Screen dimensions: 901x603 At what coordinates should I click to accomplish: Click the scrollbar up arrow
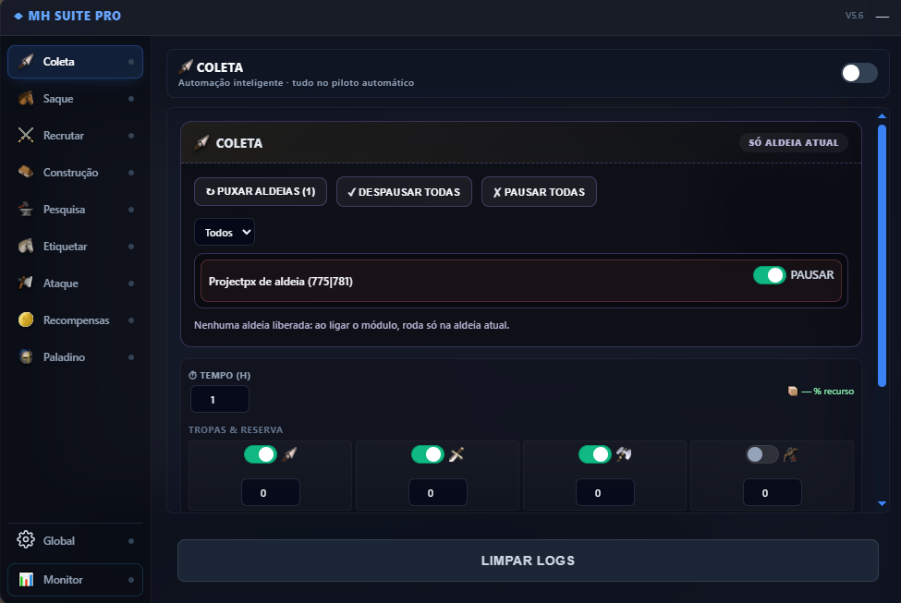(882, 116)
